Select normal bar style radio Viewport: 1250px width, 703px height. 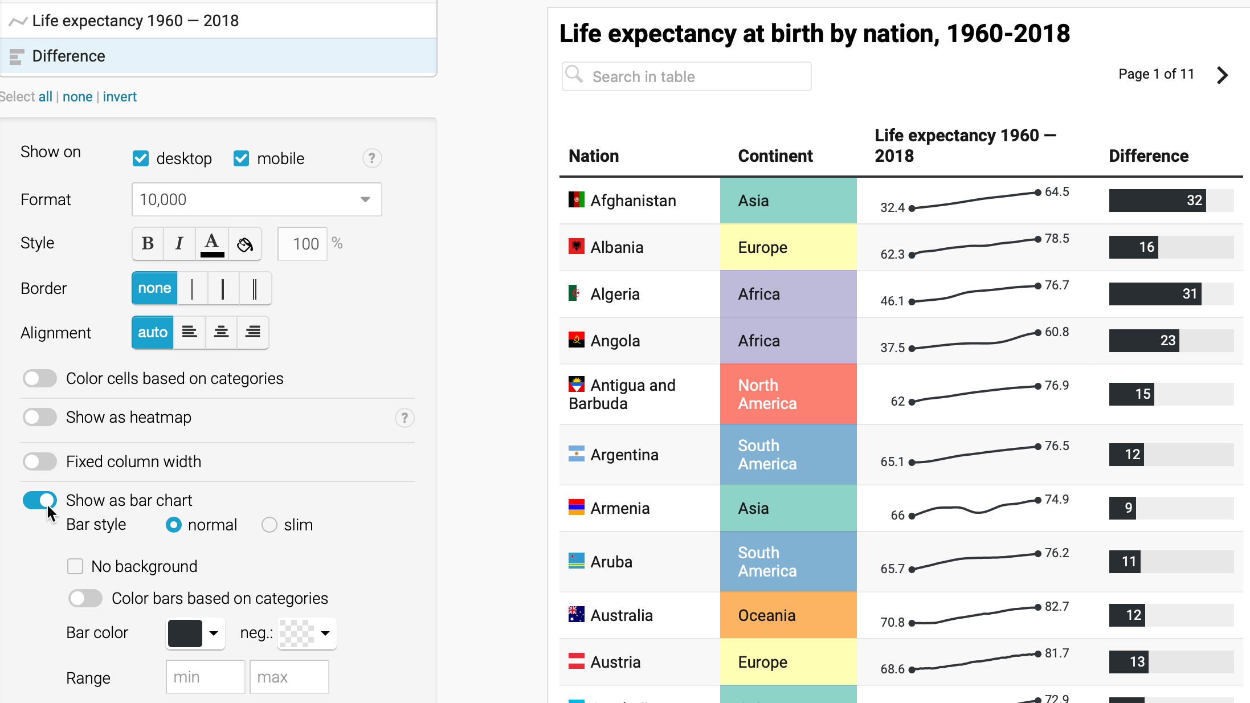[x=174, y=525]
